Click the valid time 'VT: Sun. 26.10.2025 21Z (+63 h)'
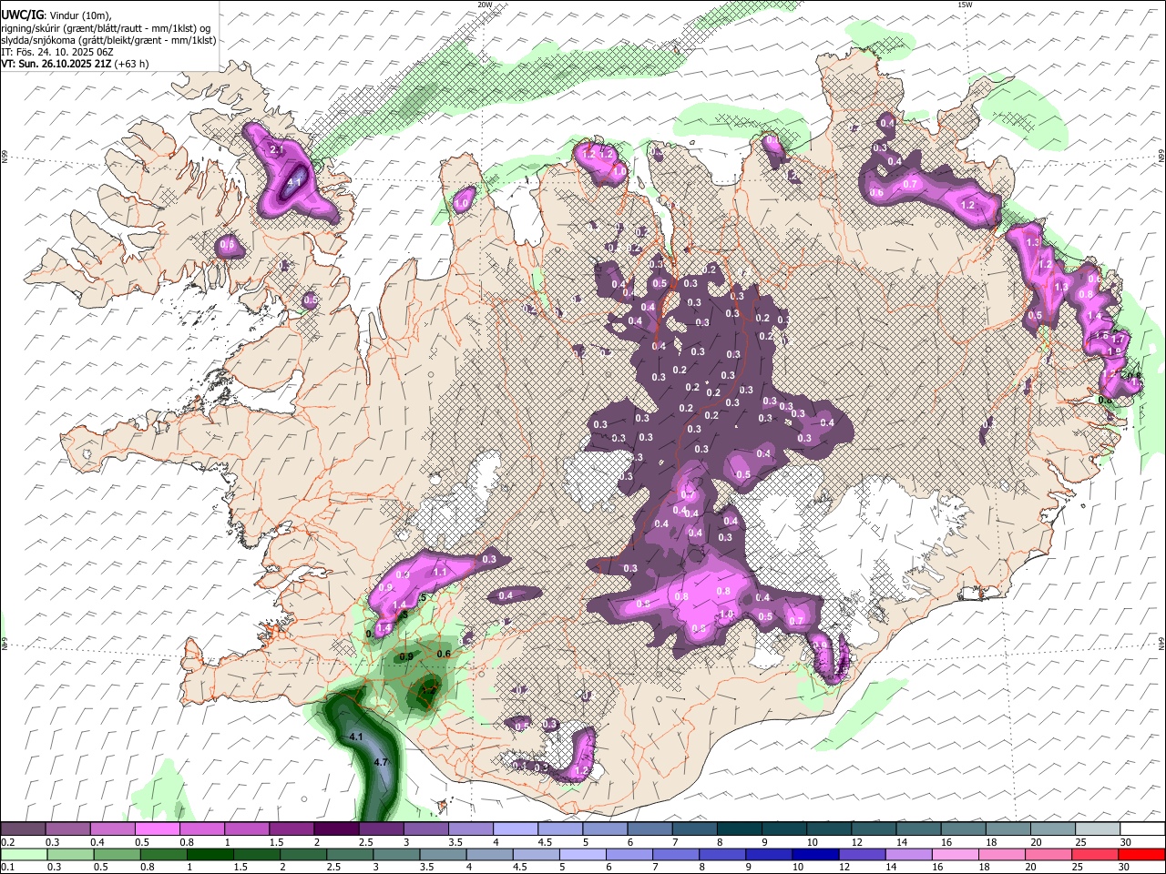This screenshot has height=874, width=1166. point(75,64)
